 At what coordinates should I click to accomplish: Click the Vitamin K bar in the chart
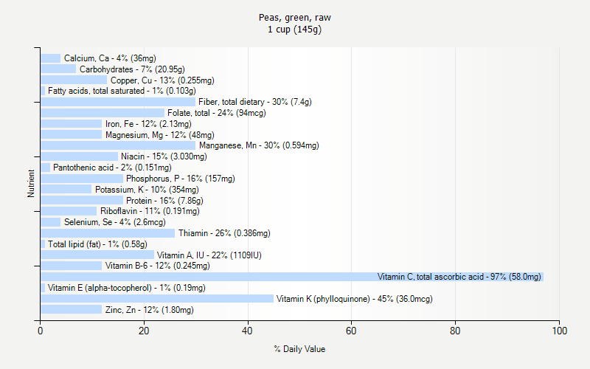[x=157, y=299]
